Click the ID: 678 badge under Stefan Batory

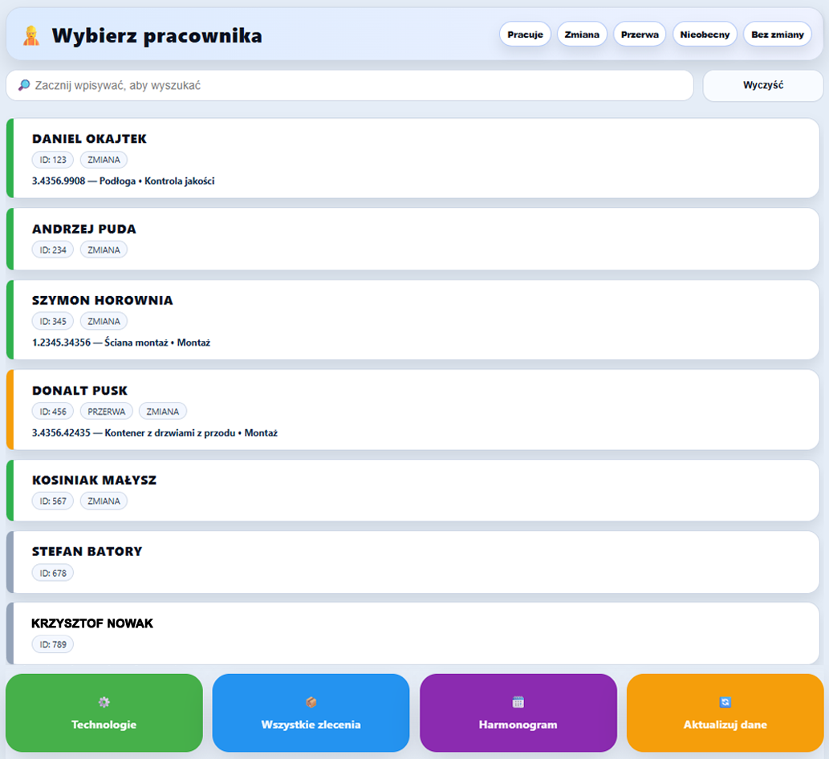[x=52, y=573]
